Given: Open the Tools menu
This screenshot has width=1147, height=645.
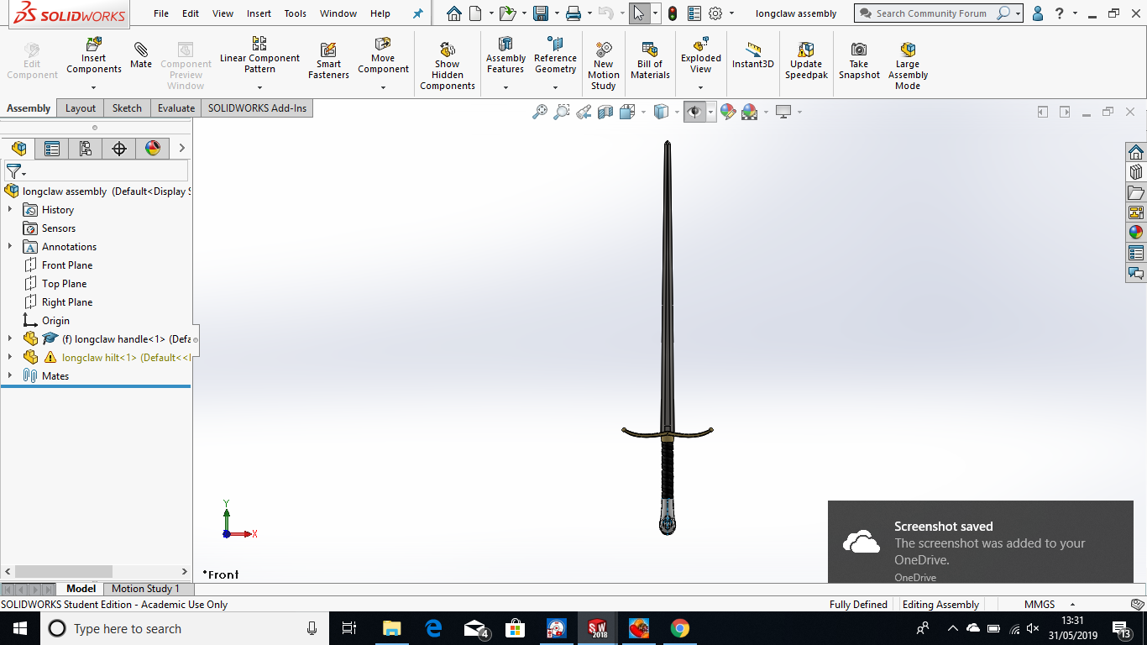Looking at the screenshot, I should point(295,13).
